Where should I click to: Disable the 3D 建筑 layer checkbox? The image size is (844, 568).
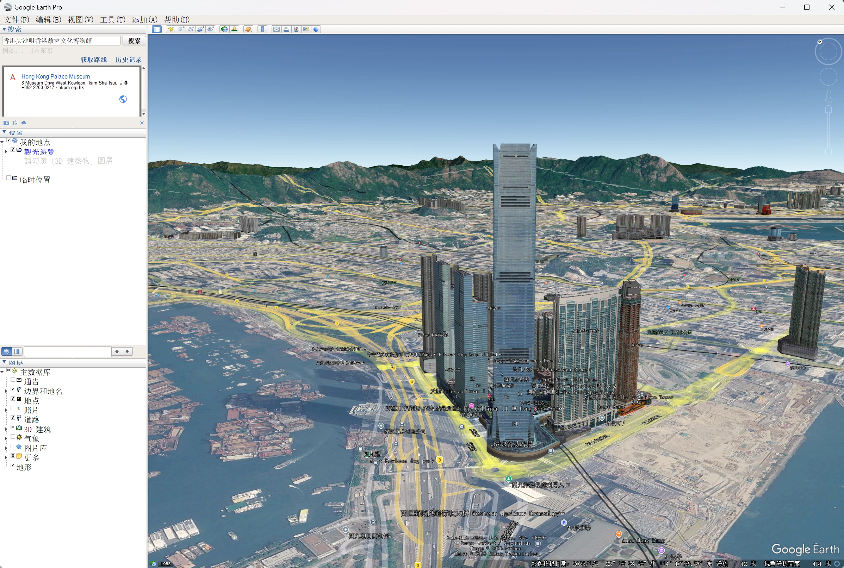[13, 427]
